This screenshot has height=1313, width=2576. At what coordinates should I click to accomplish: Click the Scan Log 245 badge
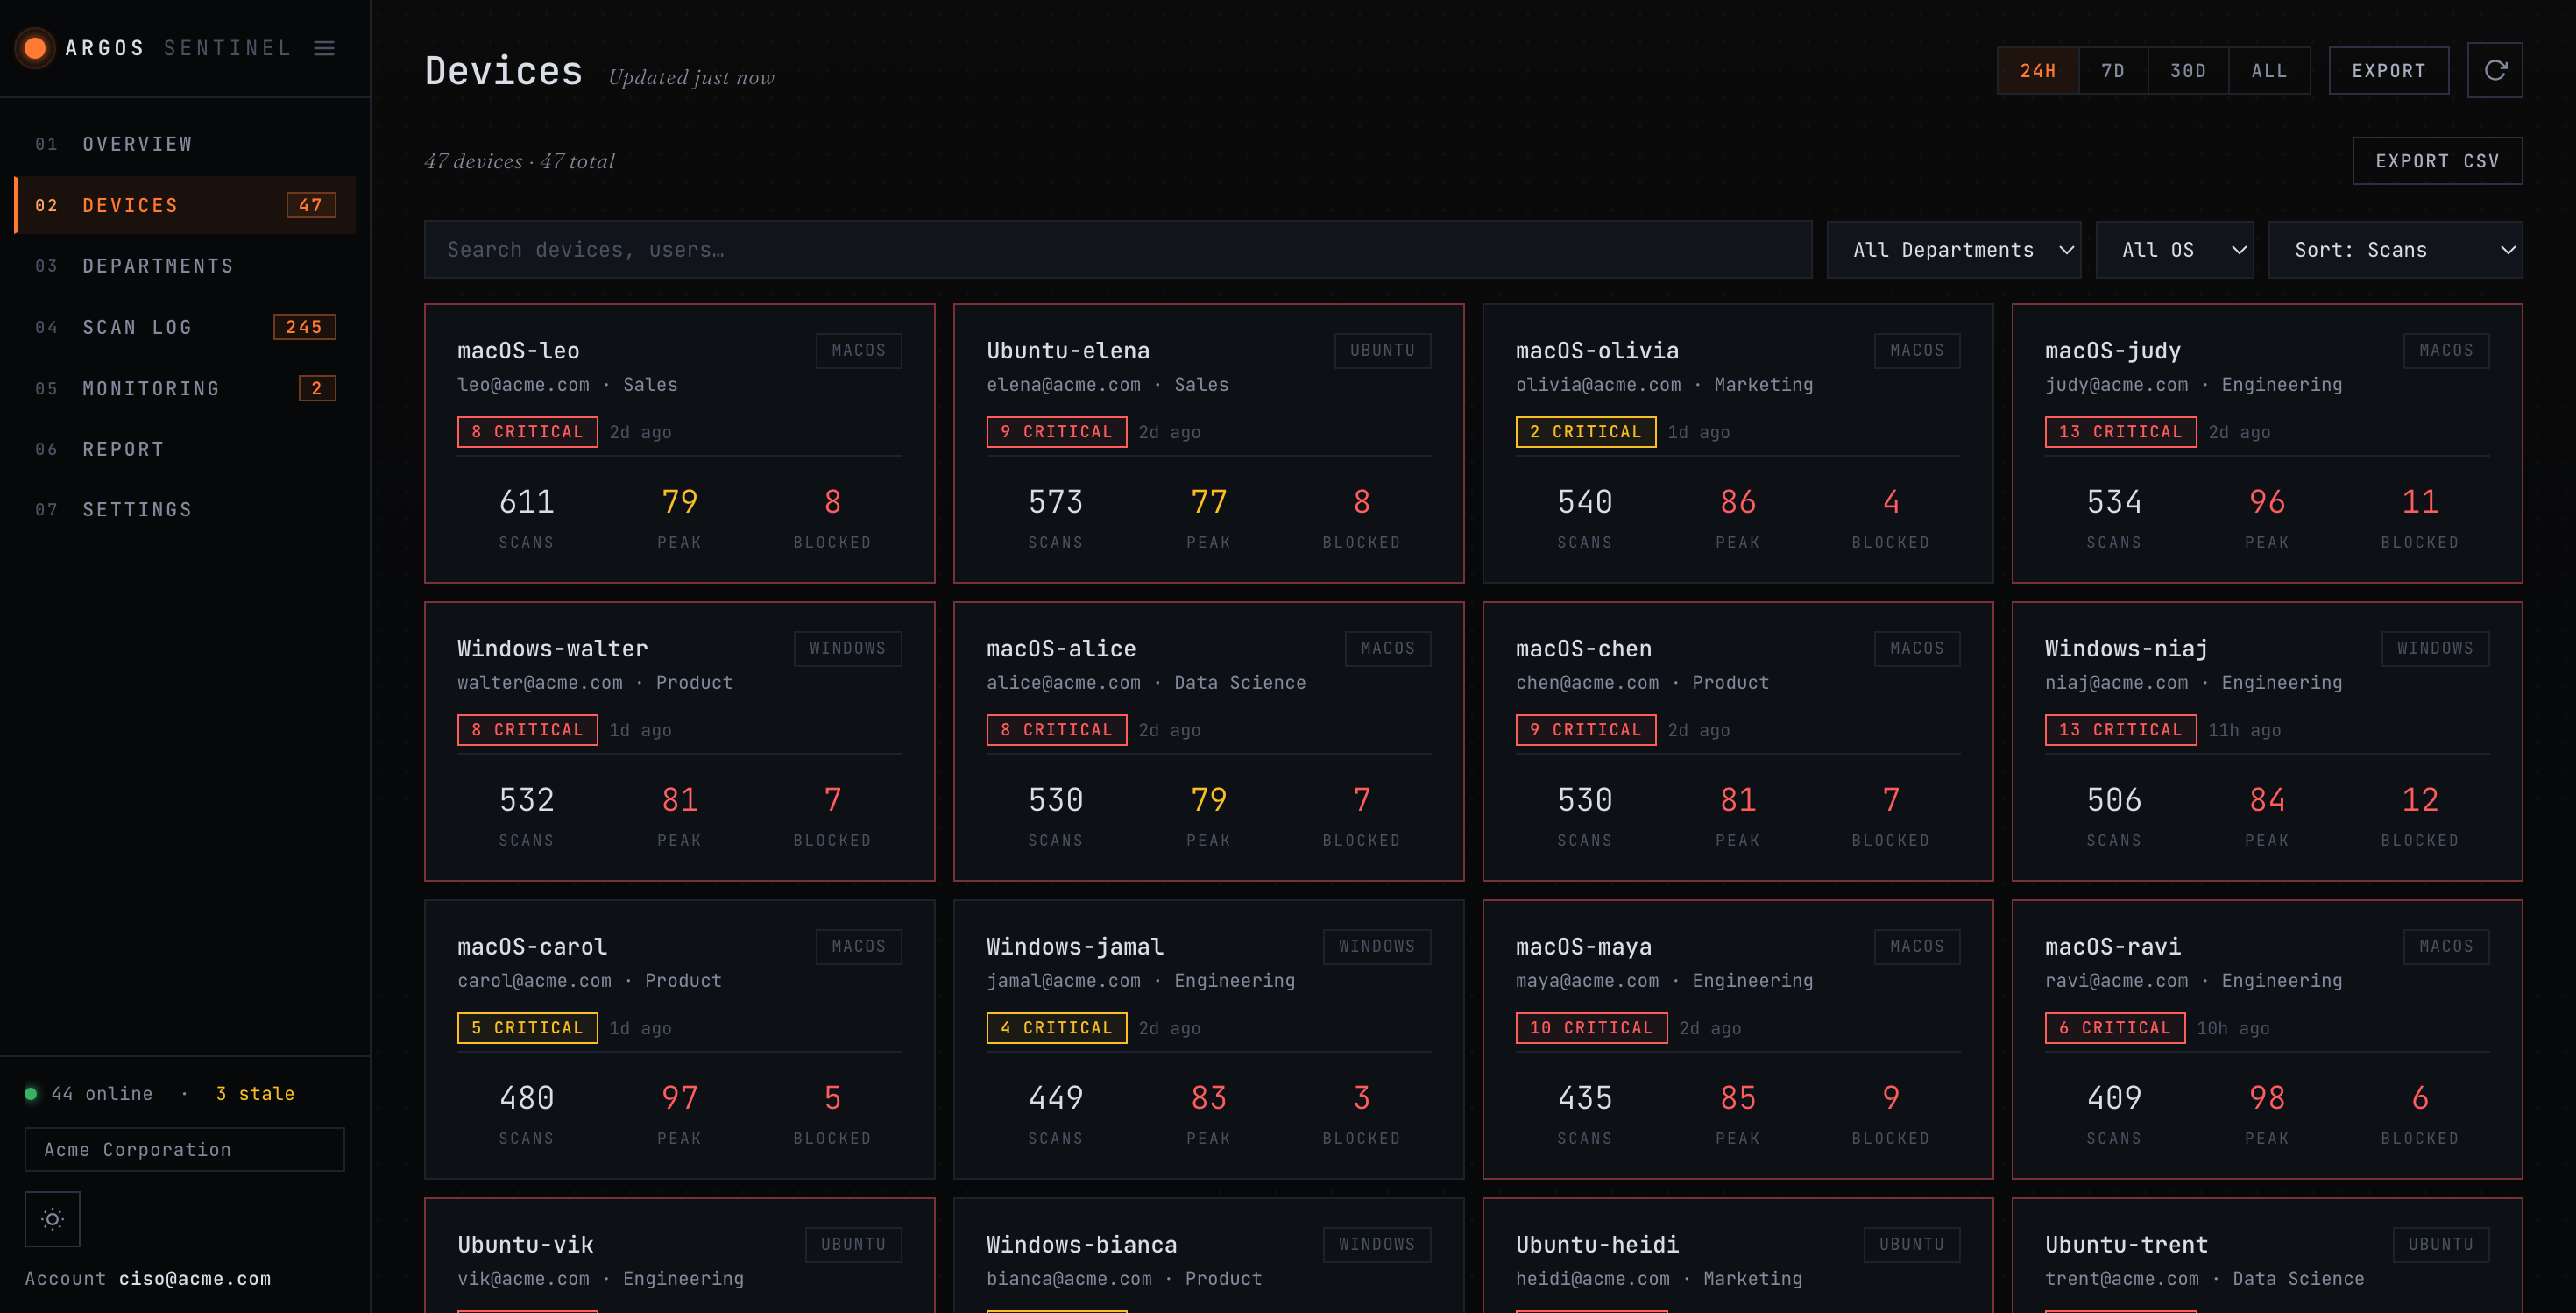tap(304, 327)
